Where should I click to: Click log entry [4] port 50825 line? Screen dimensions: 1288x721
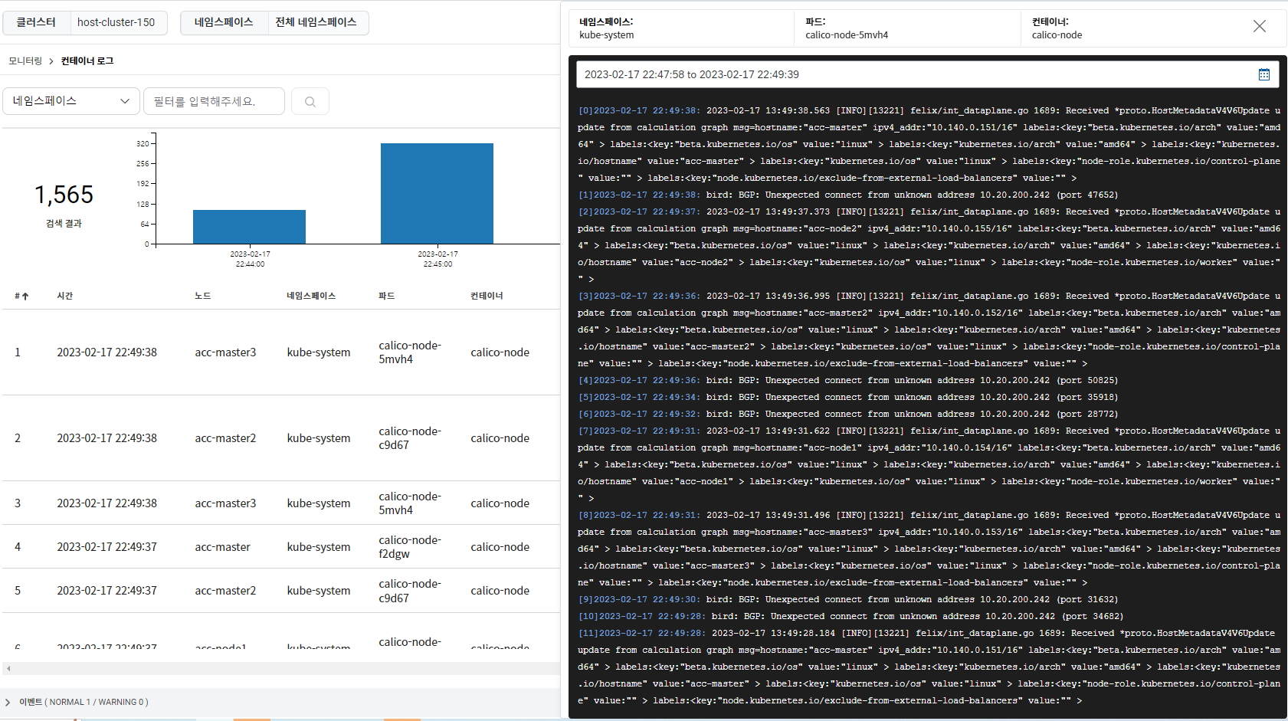click(847, 380)
